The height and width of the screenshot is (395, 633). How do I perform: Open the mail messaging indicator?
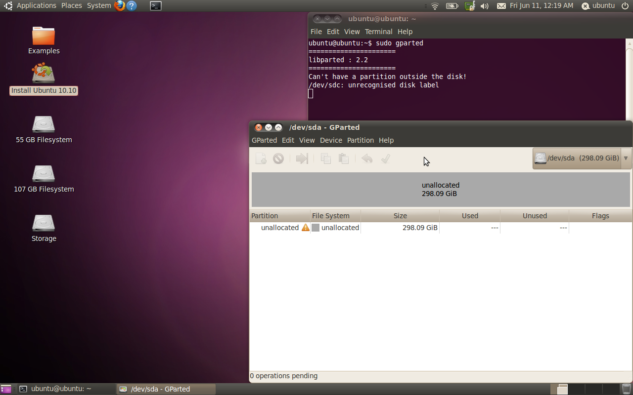tap(501, 6)
